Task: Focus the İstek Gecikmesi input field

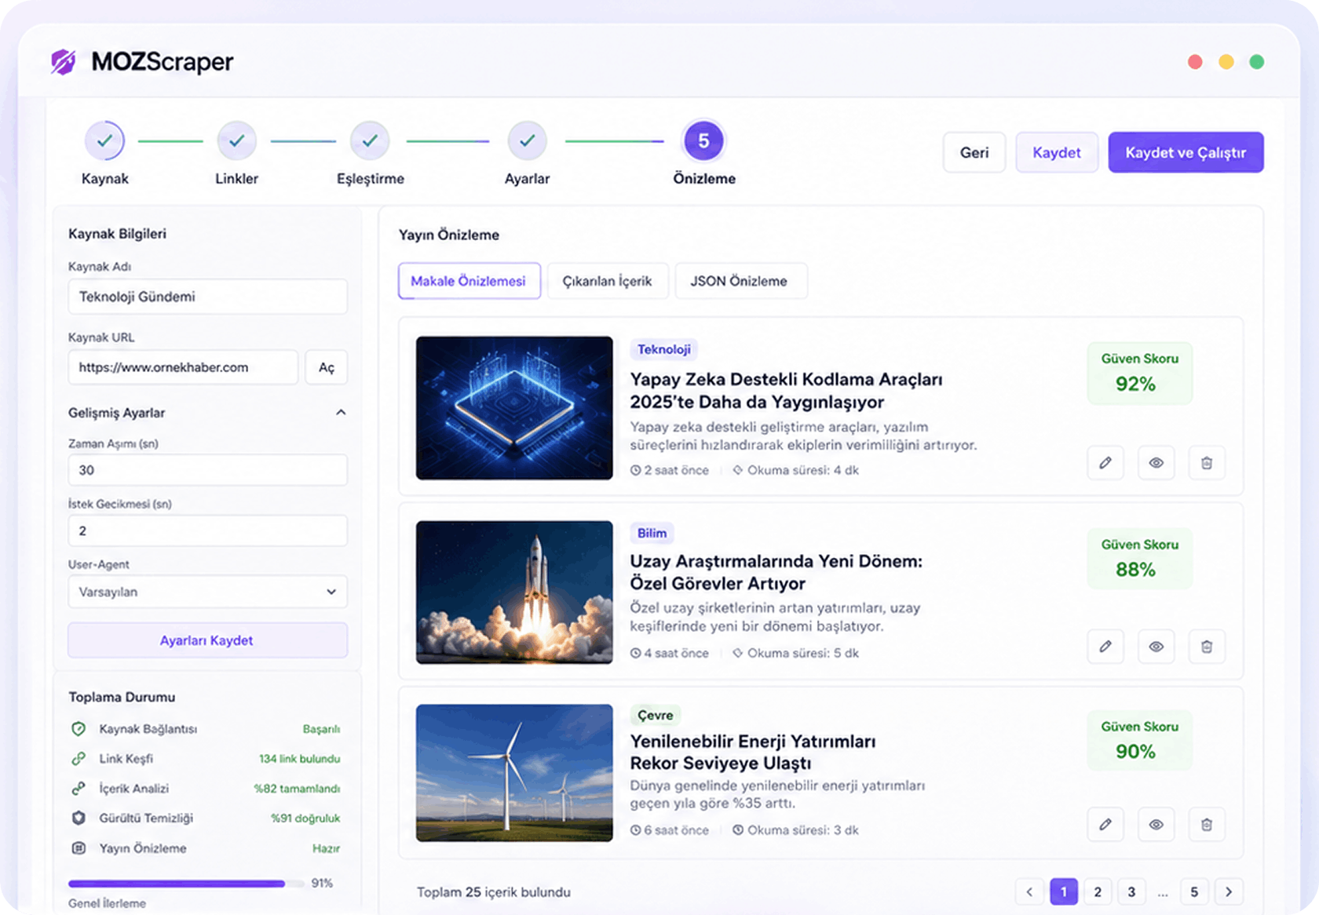Action: point(208,530)
